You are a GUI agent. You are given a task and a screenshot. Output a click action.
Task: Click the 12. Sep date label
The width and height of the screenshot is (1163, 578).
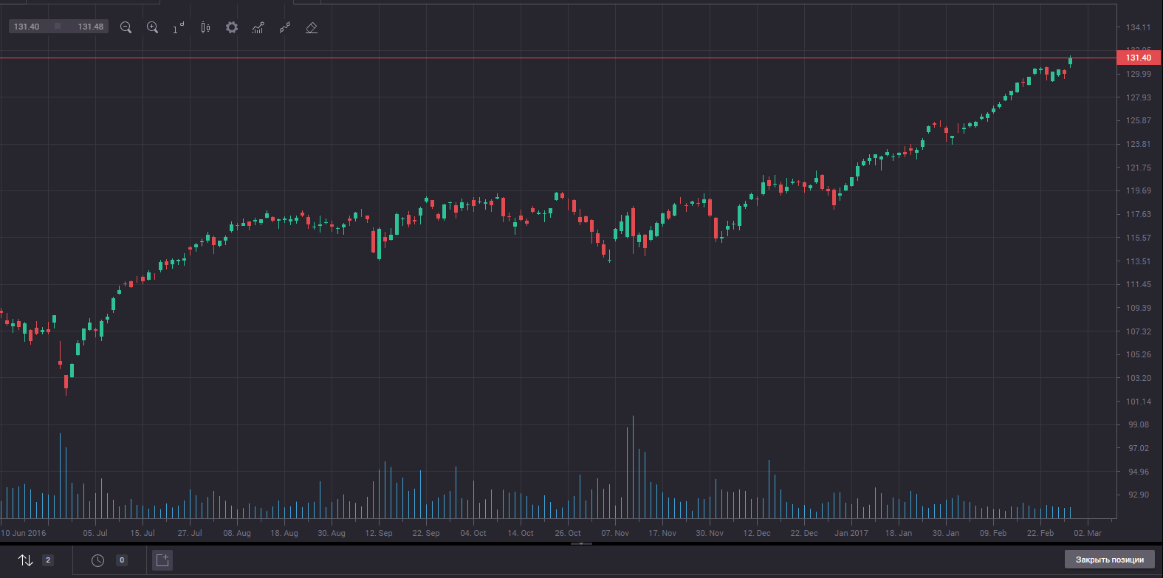coord(379,533)
